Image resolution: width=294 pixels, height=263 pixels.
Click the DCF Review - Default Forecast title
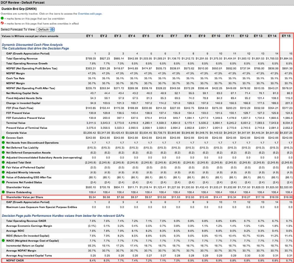[x=23, y=3]
